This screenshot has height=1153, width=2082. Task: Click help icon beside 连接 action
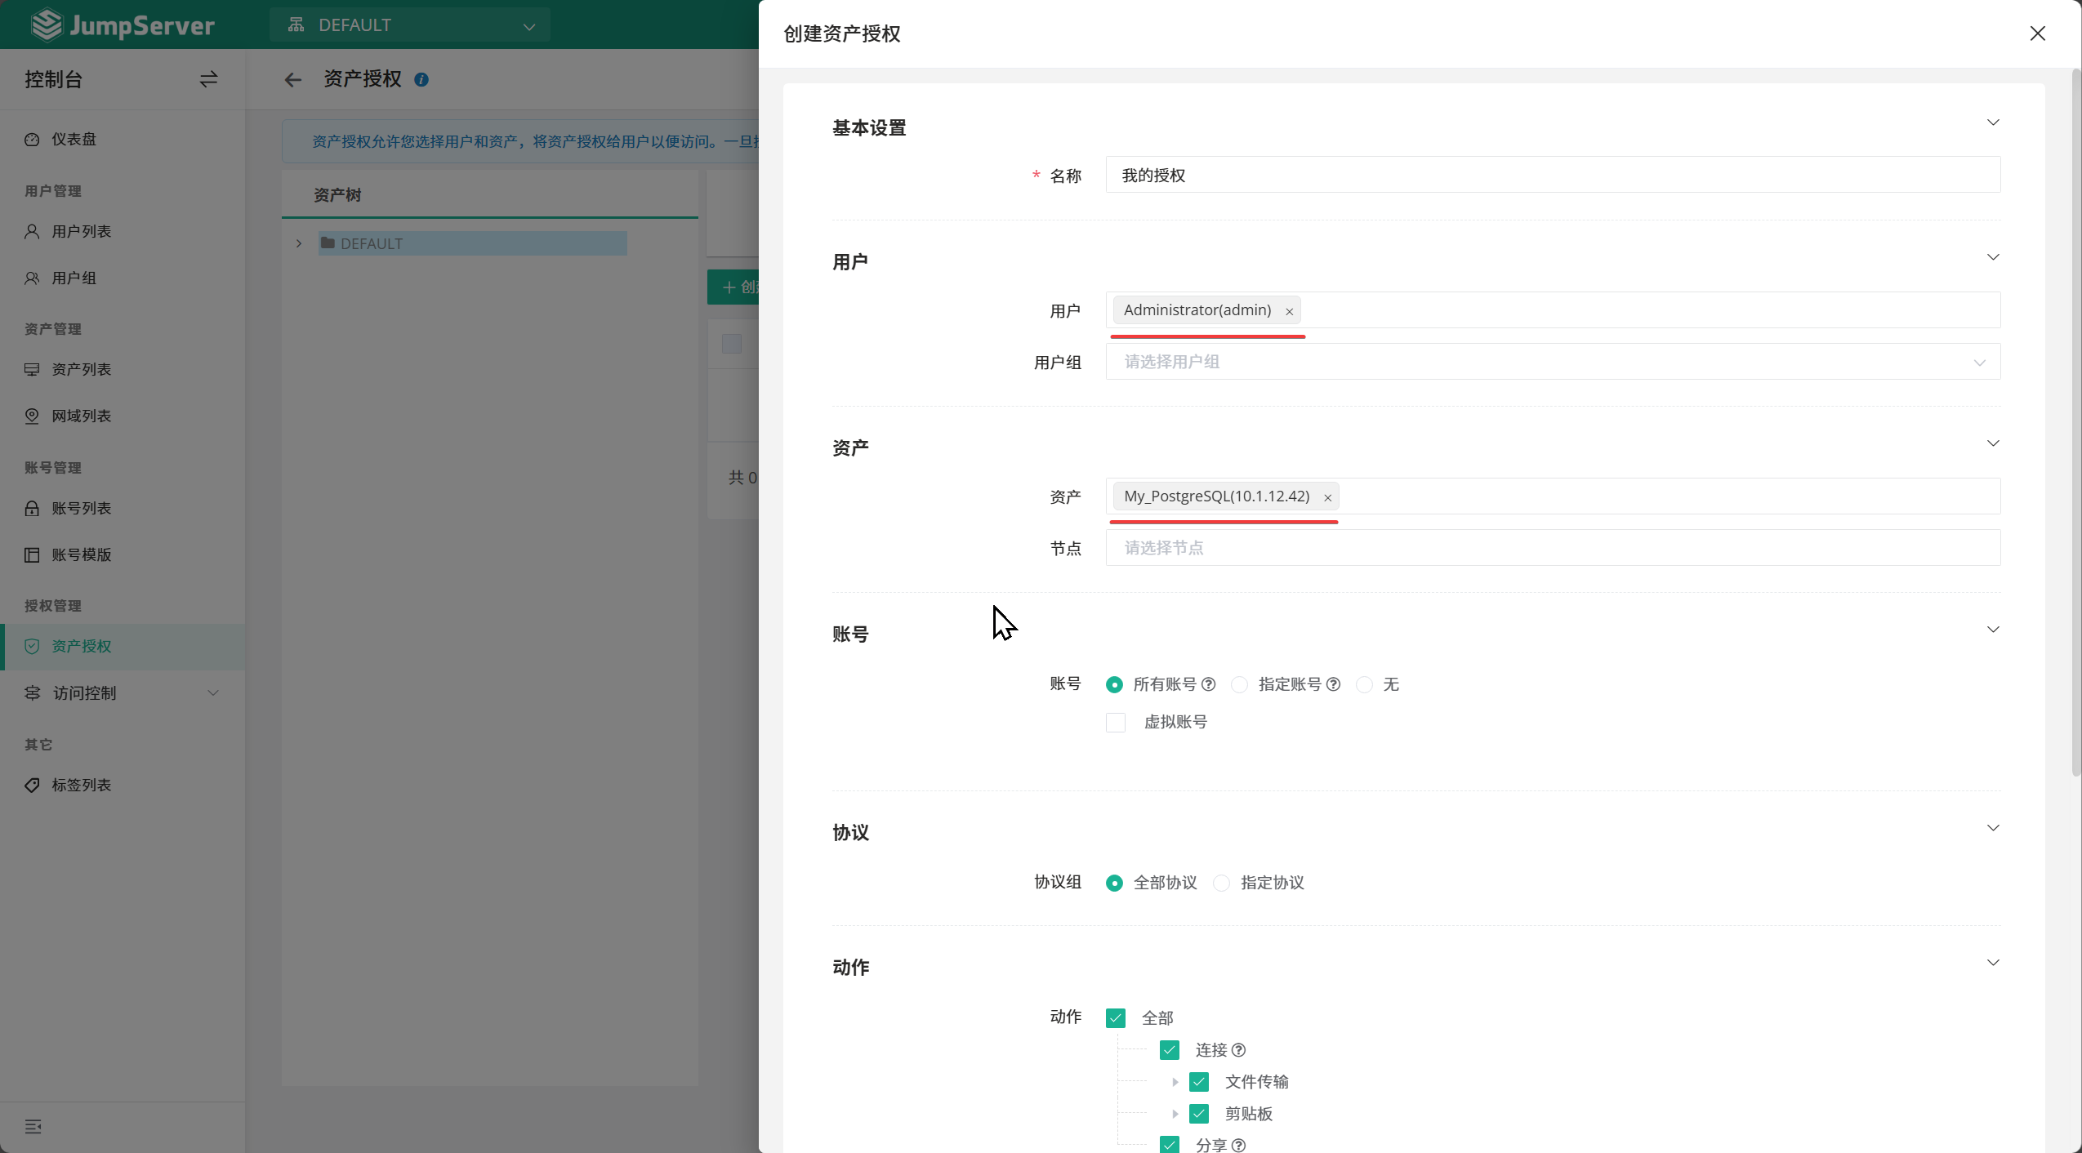1238,1050
